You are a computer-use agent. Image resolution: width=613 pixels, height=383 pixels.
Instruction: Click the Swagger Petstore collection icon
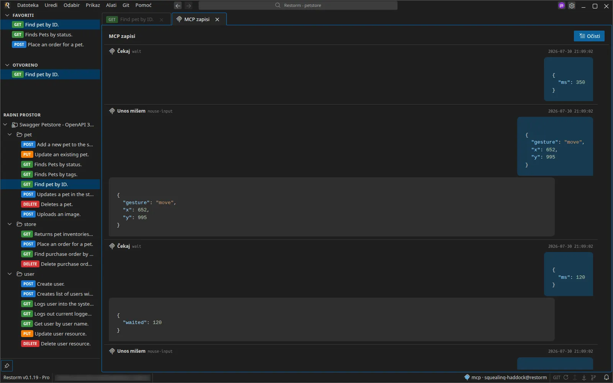pos(15,124)
